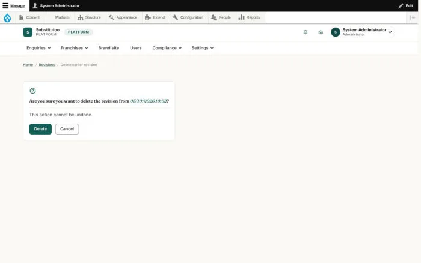Go to the Brand site page
Screen dimensions: 421x263
[108, 48]
